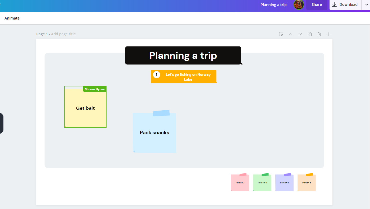Add a new page with the plus icon
370x209 pixels.
click(329, 34)
